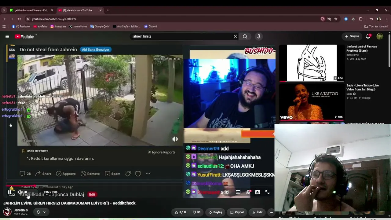Image resolution: width=391 pixels, height=220 pixels.
Task: Open the Instagram bookmark
Action: click(58, 27)
